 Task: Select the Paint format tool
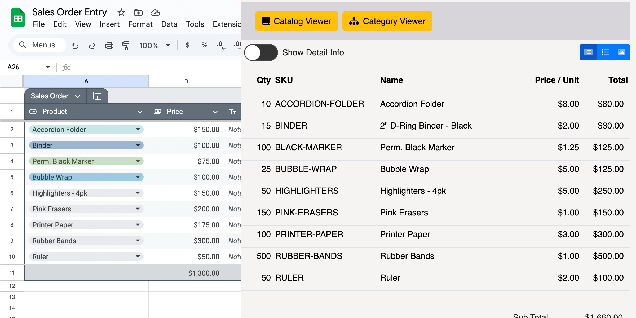[126, 45]
